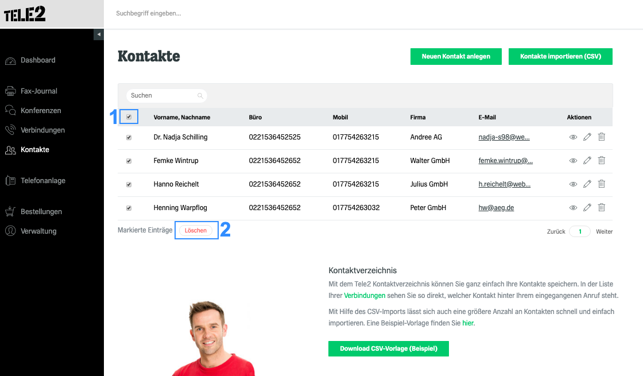
Task: Click Neuen Kontakt anlegen button
Action: tap(456, 57)
